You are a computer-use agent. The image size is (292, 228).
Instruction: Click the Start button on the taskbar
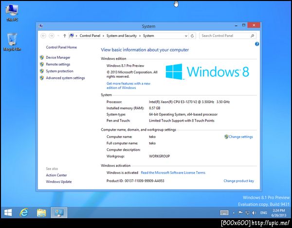click(x=8, y=212)
